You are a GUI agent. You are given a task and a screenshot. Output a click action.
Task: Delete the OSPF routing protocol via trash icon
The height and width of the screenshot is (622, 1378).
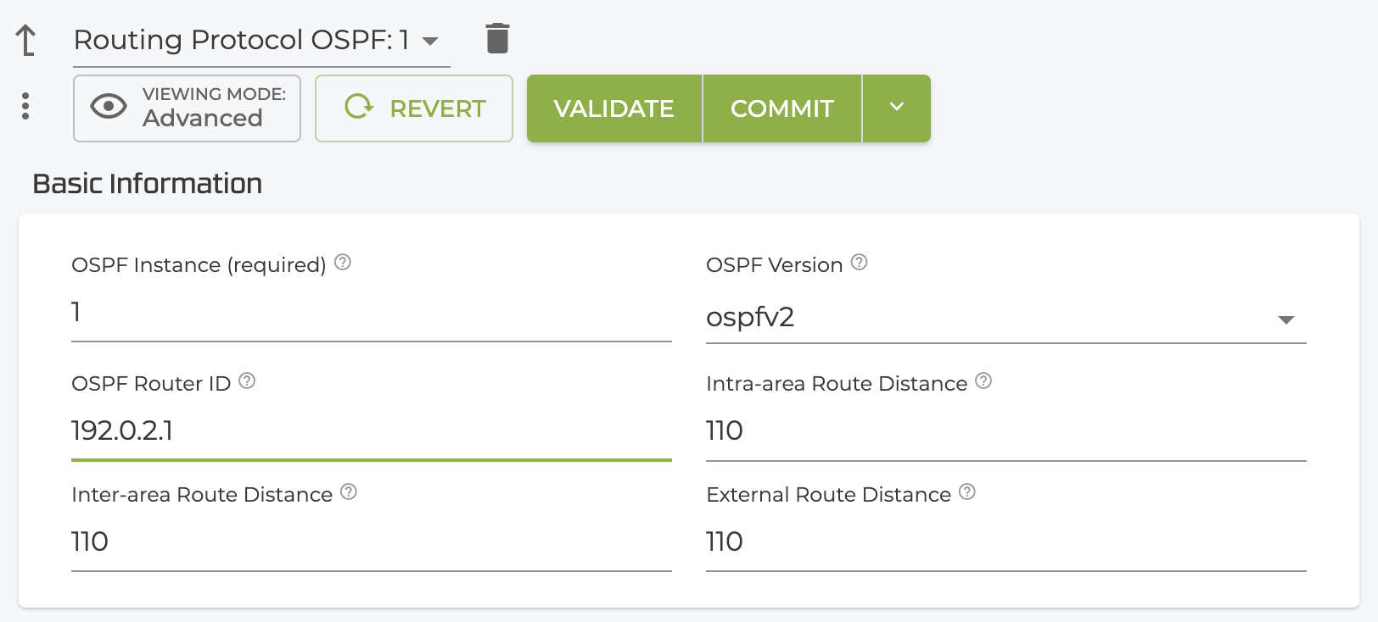[x=497, y=39]
